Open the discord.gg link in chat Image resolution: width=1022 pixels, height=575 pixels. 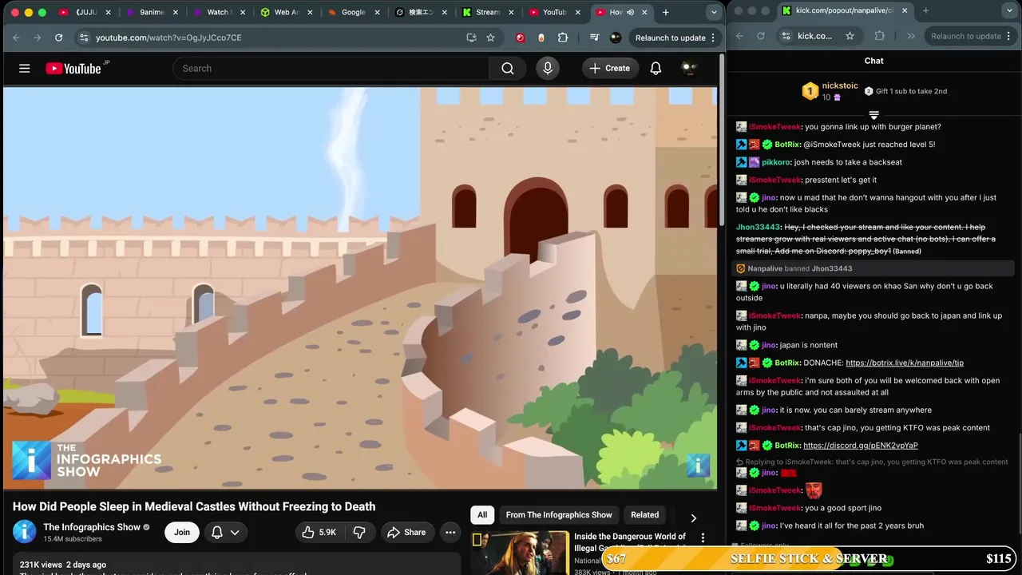[861, 446]
